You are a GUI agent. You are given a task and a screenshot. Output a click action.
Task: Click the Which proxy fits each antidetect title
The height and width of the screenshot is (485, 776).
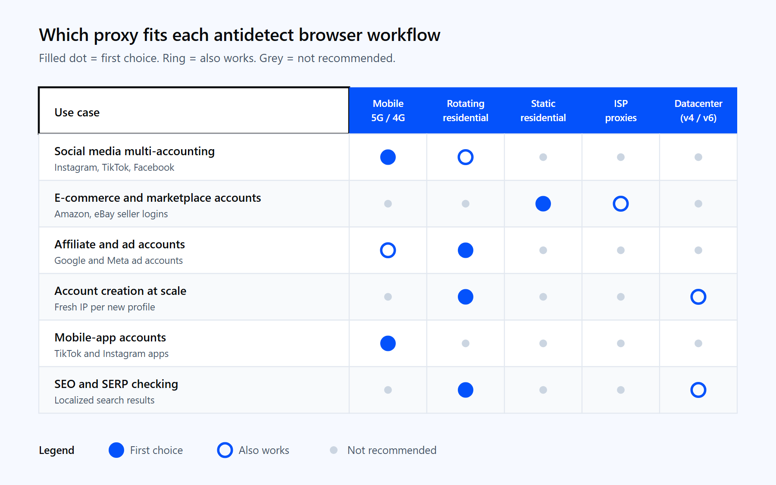[240, 35]
